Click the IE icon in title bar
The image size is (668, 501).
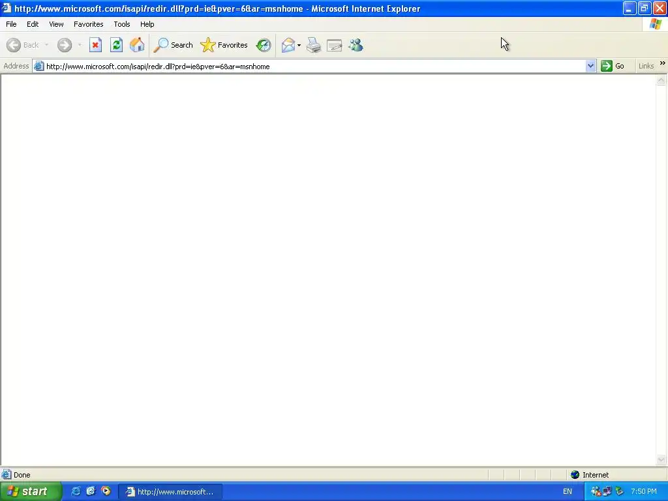(7, 8)
